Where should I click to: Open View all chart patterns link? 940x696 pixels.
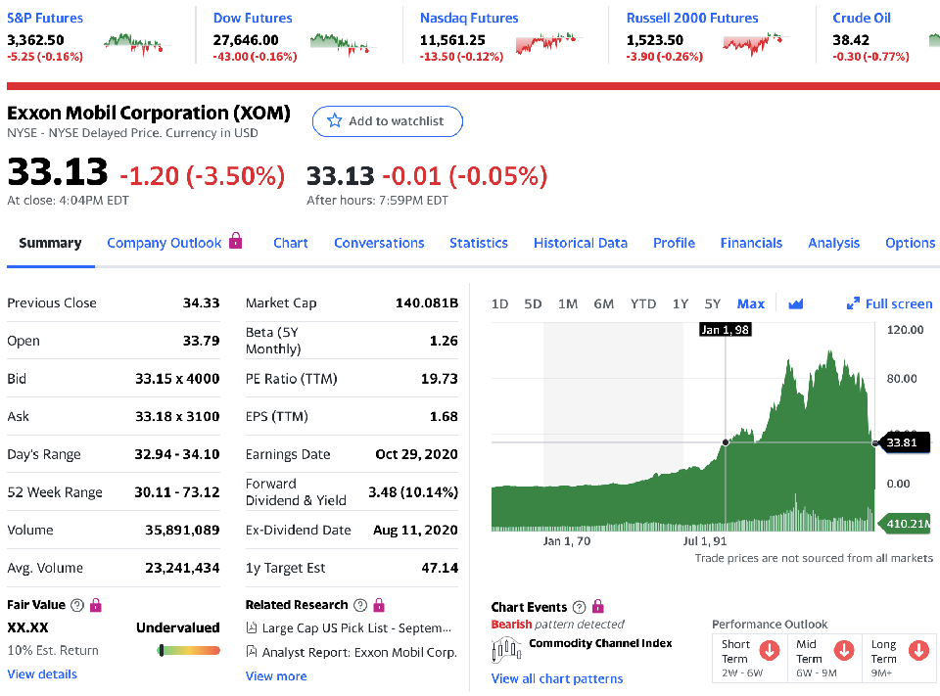point(556,678)
